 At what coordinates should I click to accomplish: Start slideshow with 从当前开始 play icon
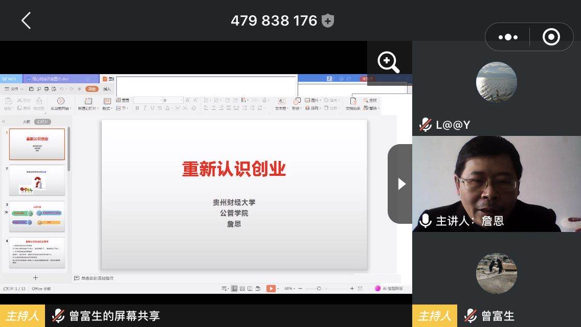click(x=60, y=101)
